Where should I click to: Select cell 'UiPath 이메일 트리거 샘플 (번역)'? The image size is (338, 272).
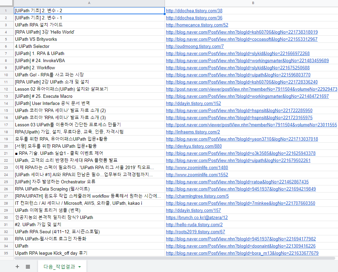coord(89,210)
